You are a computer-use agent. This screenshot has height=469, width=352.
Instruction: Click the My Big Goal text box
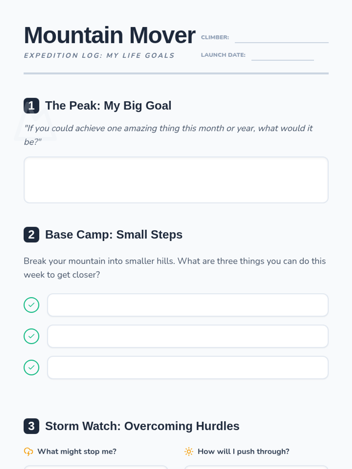click(x=176, y=180)
